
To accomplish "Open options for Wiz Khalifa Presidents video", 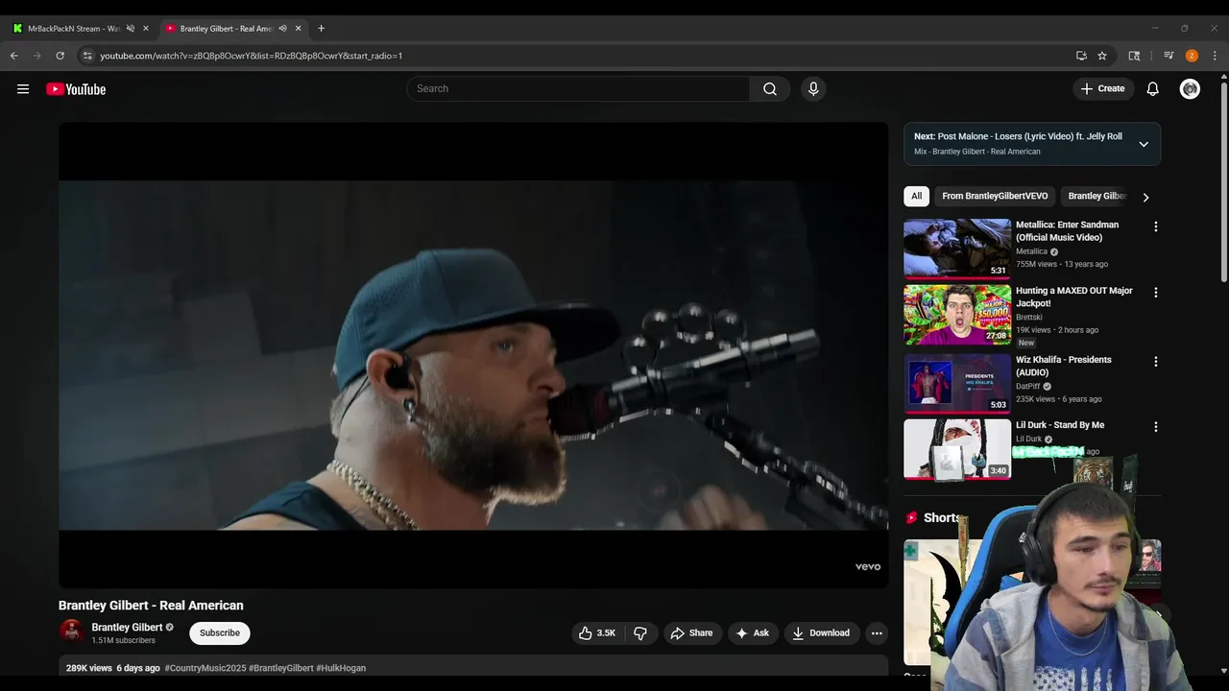I will [1156, 362].
